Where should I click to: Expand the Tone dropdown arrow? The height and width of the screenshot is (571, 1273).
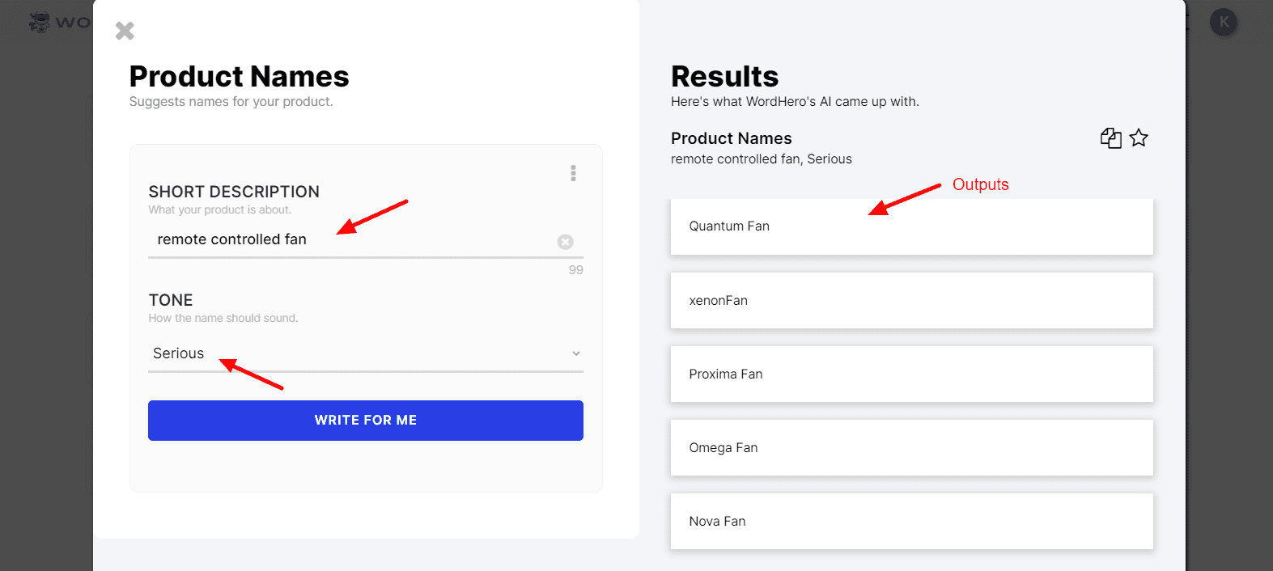pos(576,353)
